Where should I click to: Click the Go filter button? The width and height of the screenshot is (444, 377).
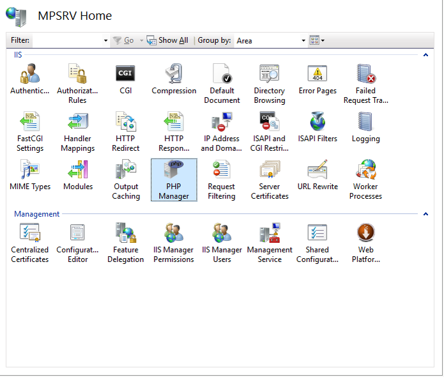click(x=123, y=40)
